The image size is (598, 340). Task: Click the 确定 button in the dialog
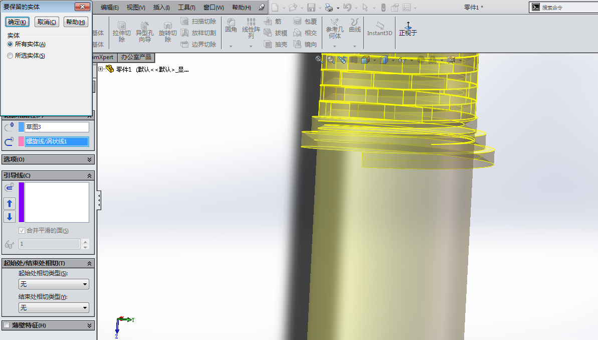17,22
